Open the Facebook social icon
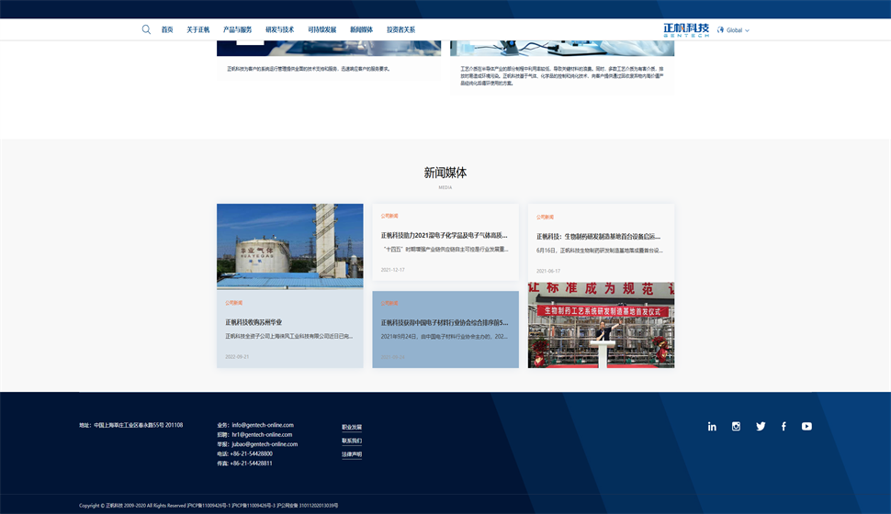The height and width of the screenshot is (514, 891). [x=784, y=426]
